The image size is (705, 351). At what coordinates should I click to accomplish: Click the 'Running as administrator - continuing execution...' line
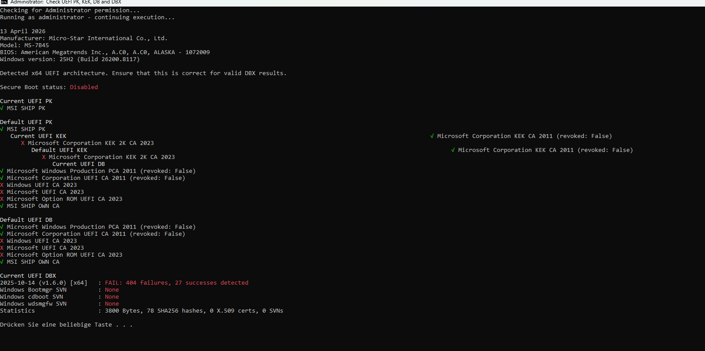(87, 17)
